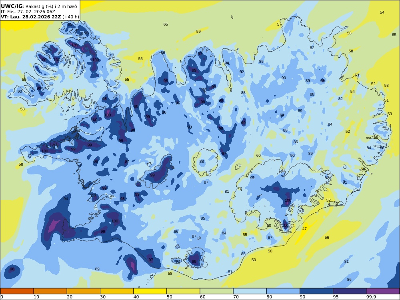
Task: Click the dark orange 0–10 legend swatch
Action: point(17,291)
